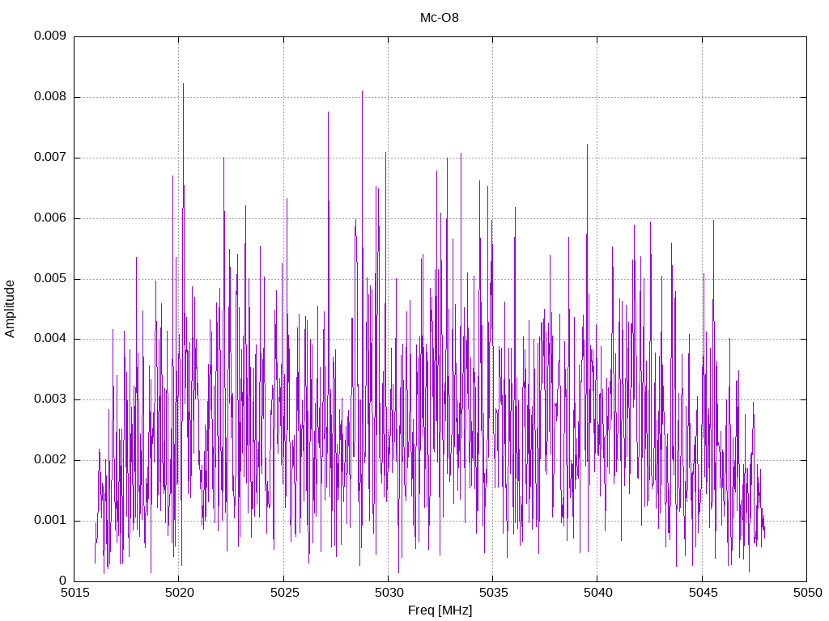This screenshot has height=621, width=829.
Task: Click the 0.006 y-axis tick label
Action: coord(50,218)
